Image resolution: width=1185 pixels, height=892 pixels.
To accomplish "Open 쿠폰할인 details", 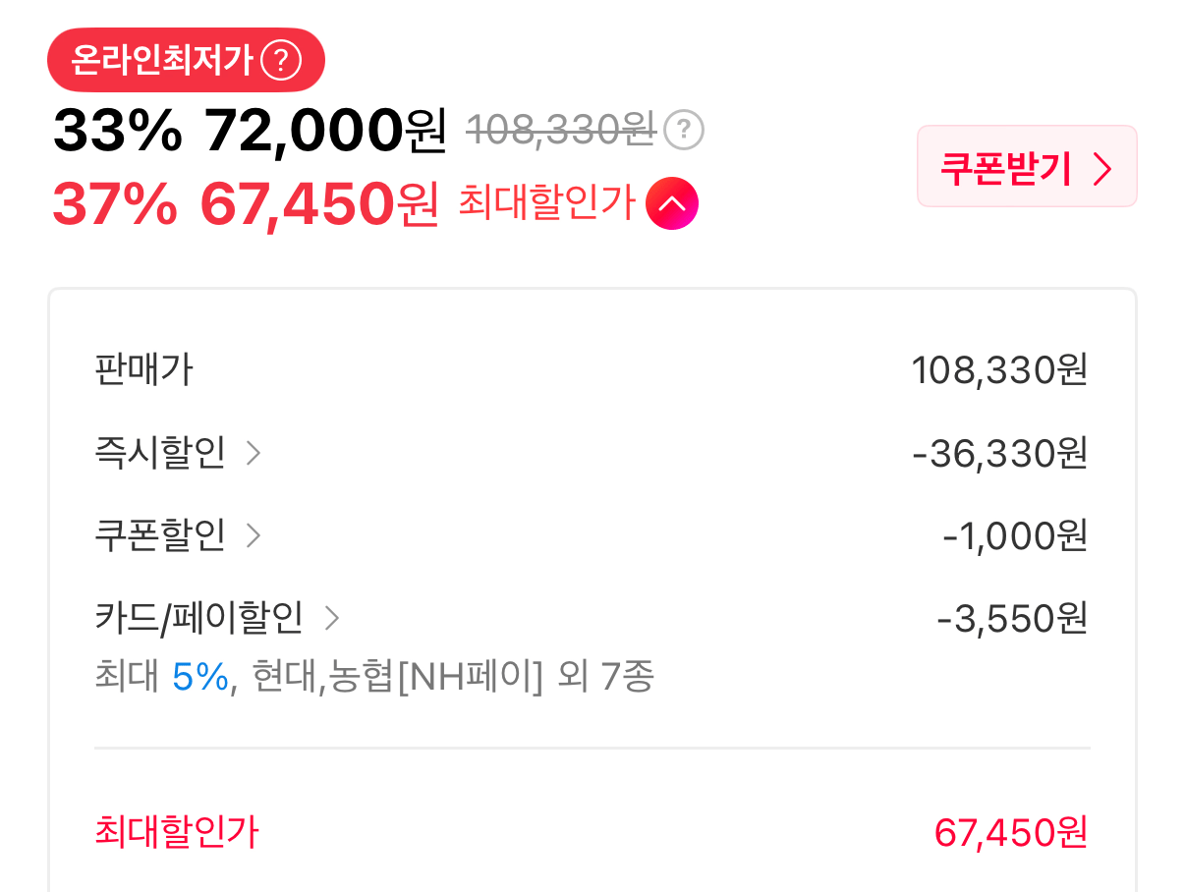I will (x=178, y=536).
